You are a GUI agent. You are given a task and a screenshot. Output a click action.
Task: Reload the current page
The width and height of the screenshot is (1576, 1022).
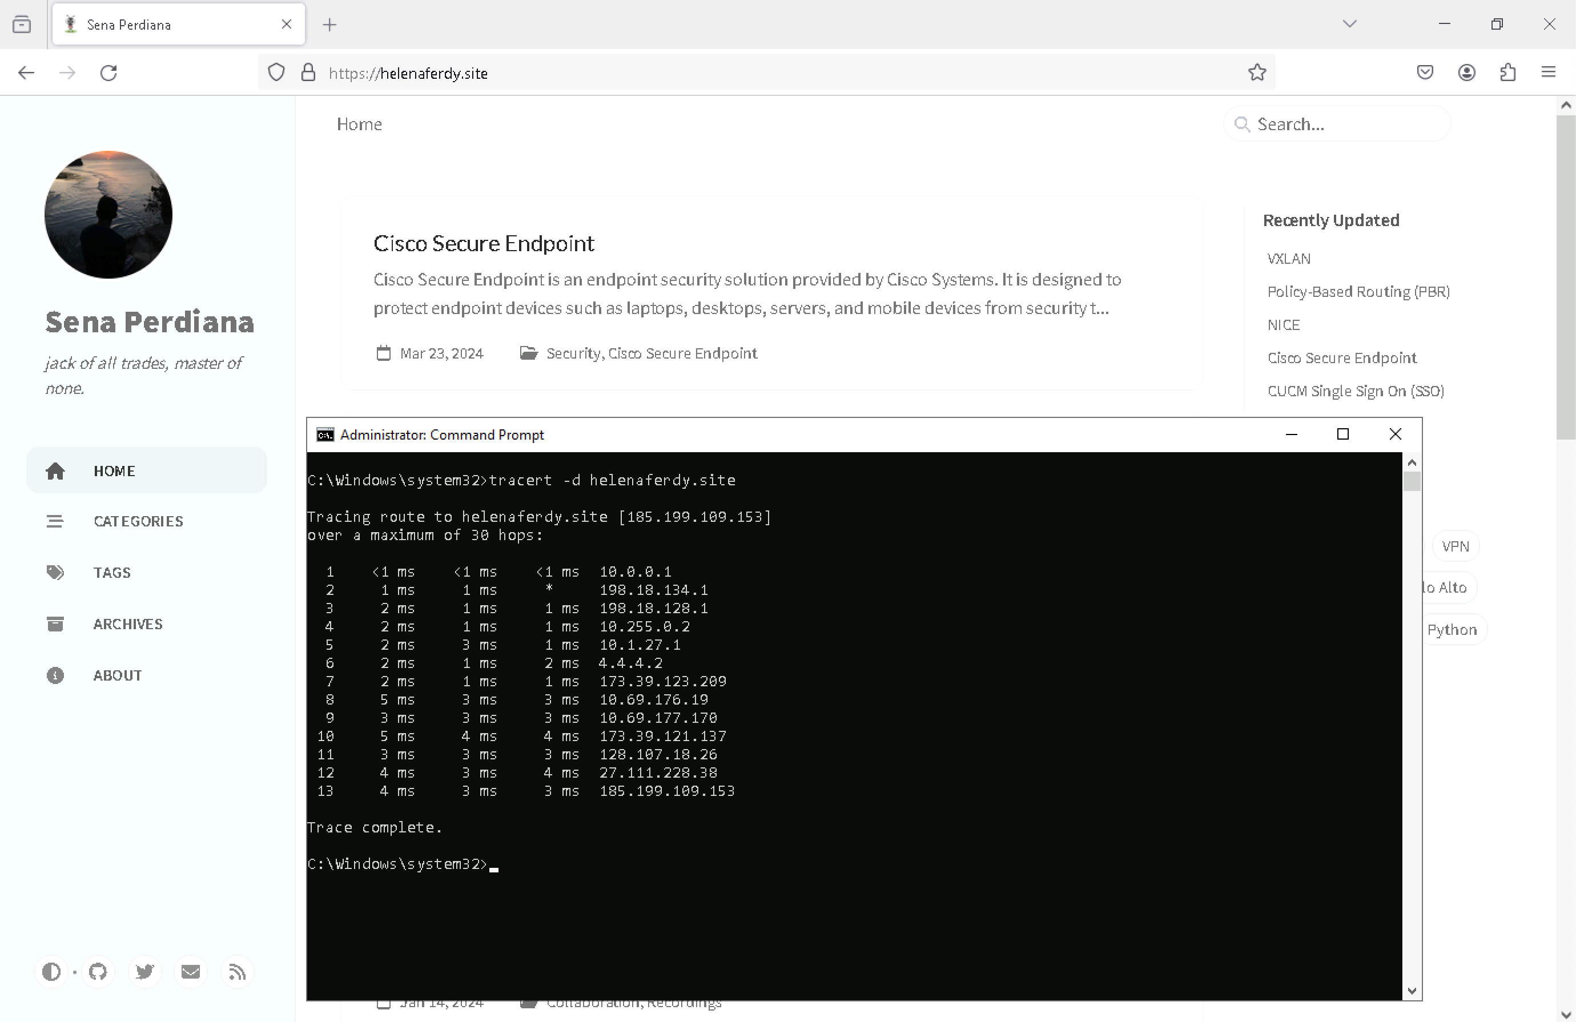coord(108,73)
